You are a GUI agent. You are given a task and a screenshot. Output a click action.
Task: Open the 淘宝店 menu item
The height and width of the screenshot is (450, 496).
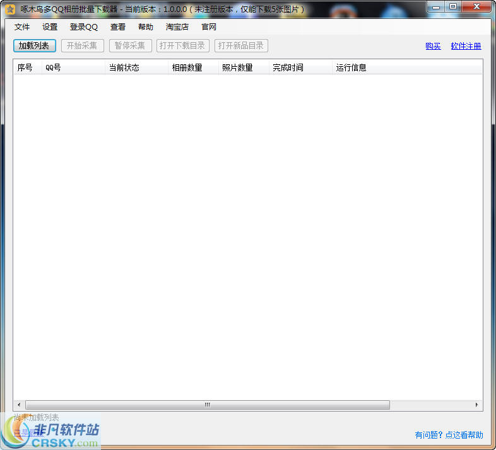point(177,27)
